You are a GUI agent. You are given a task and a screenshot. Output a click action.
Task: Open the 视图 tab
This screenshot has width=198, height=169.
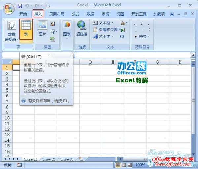point(120,14)
